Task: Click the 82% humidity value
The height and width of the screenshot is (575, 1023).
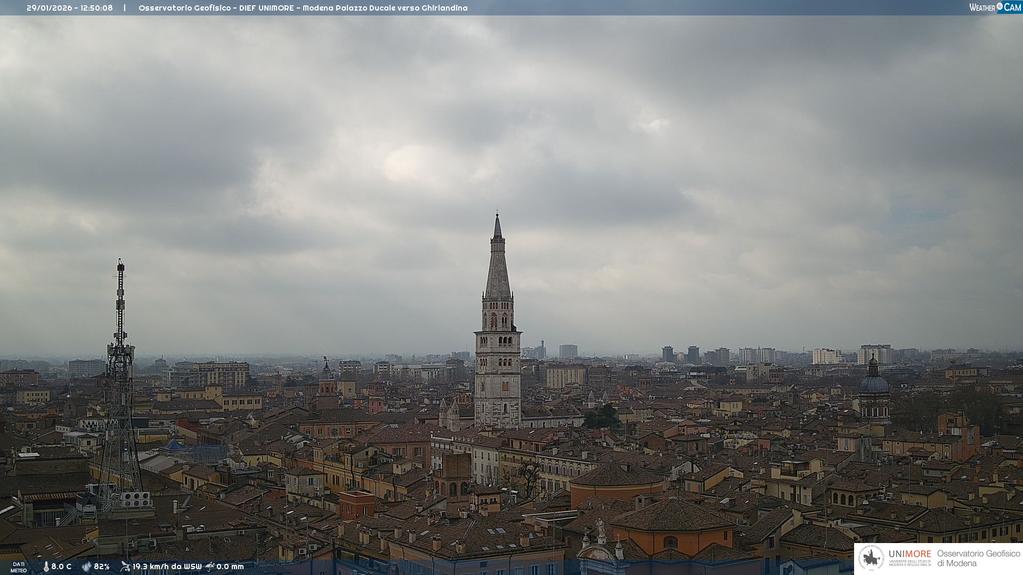Action: coord(102,567)
